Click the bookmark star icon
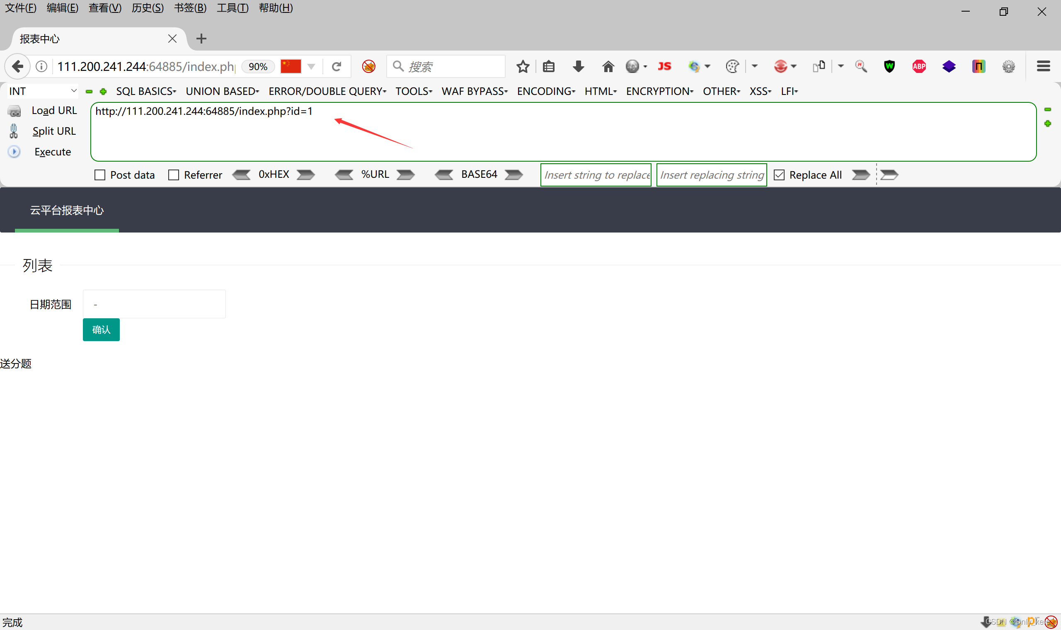 [x=523, y=67]
